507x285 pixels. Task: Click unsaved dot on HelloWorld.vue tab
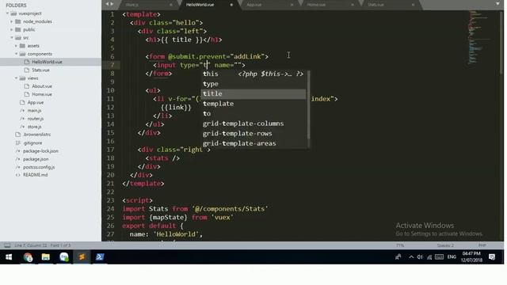click(231, 5)
